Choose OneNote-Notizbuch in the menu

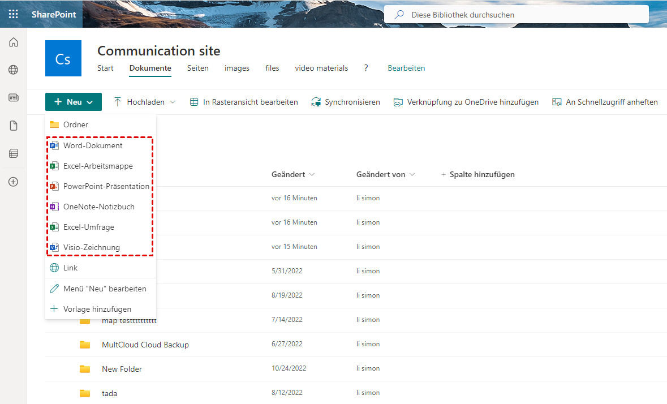click(x=101, y=207)
